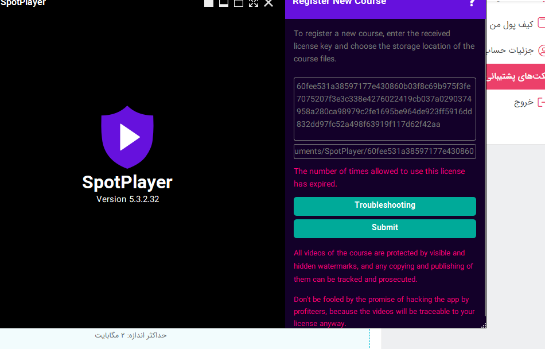The width and height of the screenshot is (545, 349).
Task: Click the storage location path field
Action: pos(384,151)
